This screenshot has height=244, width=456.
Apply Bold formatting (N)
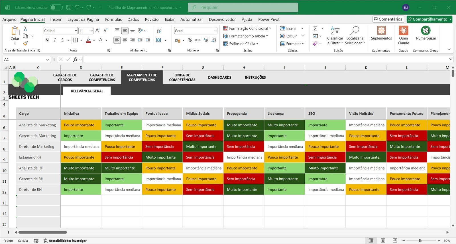(47, 40)
